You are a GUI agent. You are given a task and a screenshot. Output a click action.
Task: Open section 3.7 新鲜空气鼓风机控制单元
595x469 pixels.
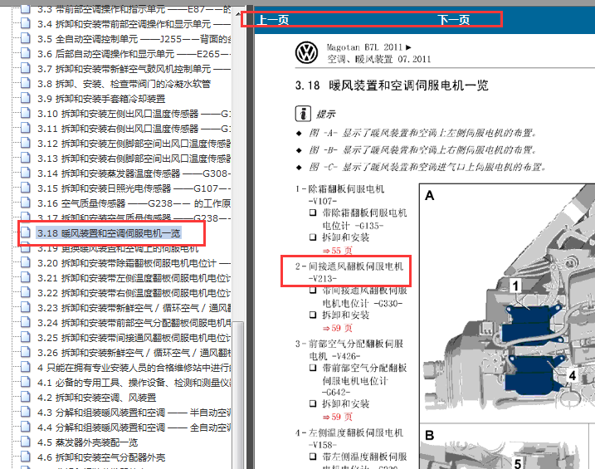tap(134, 69)
